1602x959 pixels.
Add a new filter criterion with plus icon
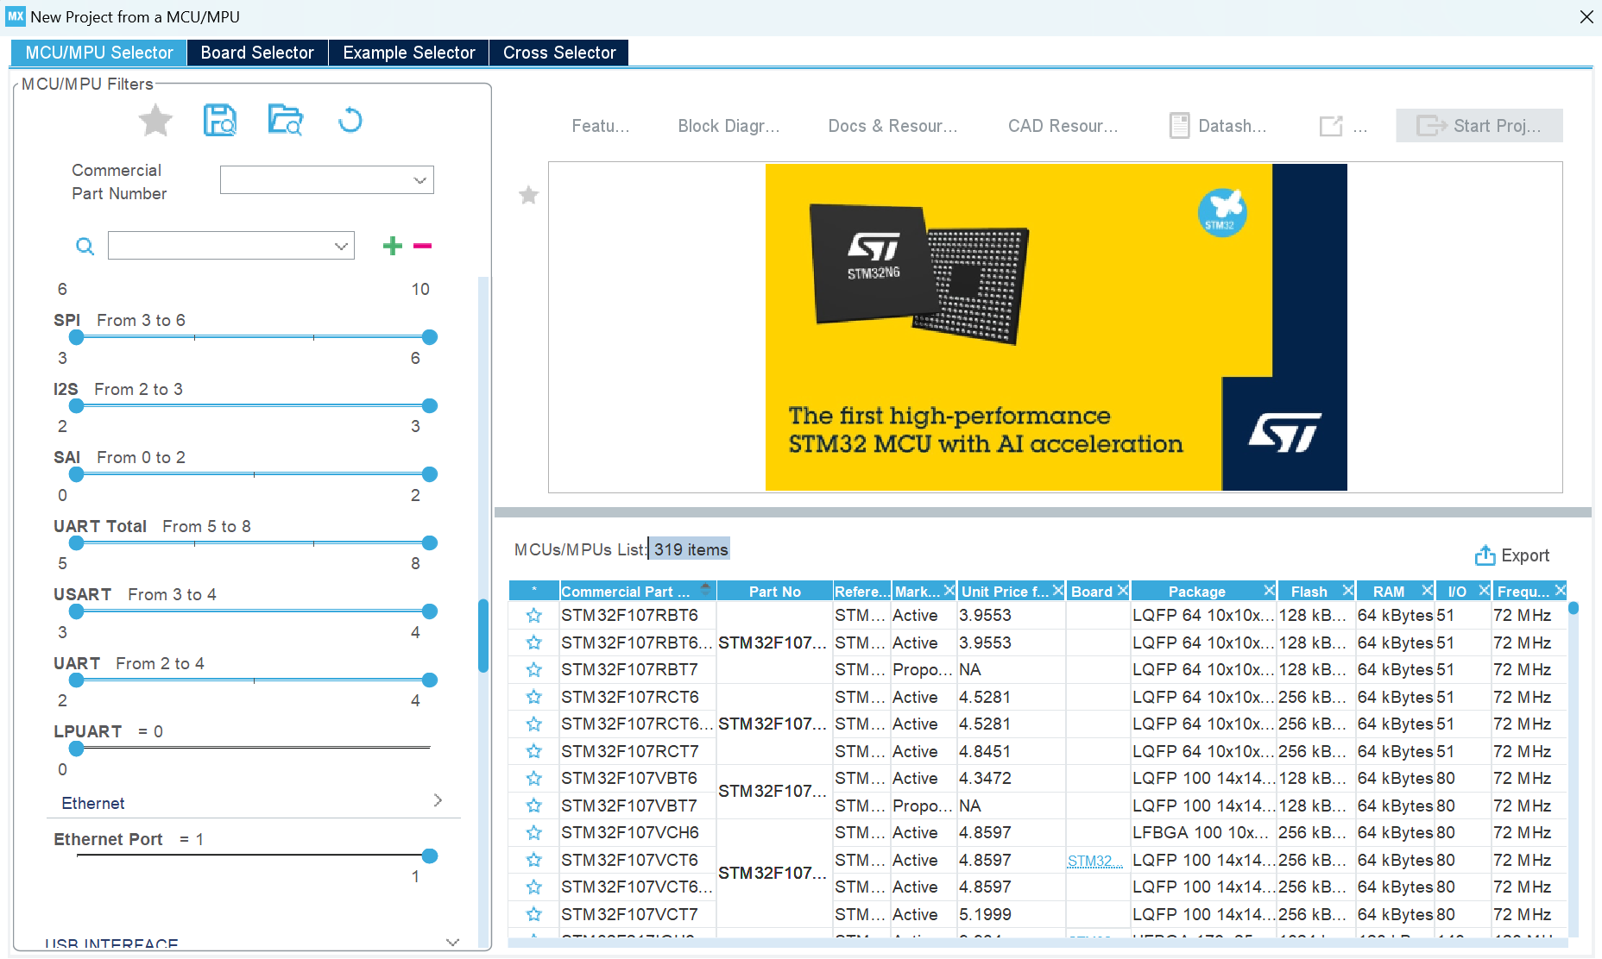(393, 246)
